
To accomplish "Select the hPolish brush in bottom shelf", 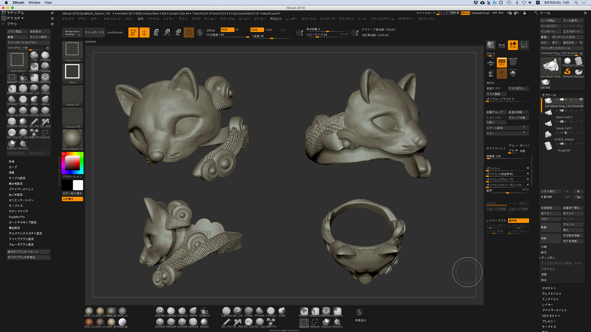I will tap(259, 312).
